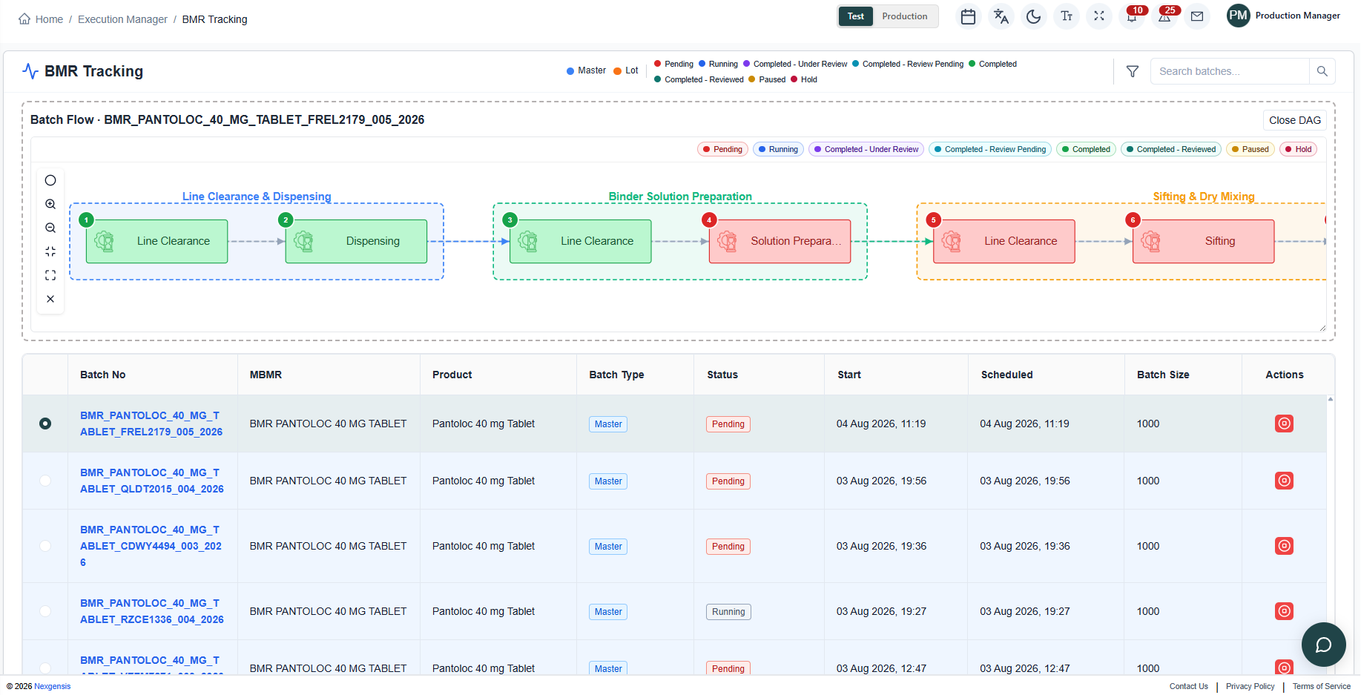1361x695 pixels.
Task: Zoom in on the DAG diagram
Action: point(50,204)
